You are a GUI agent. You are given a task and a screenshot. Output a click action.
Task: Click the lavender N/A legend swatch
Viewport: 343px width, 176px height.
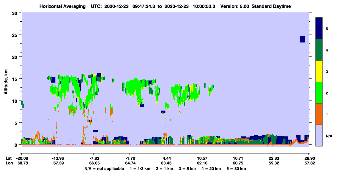pyautogui.click(x=319, y=135)
